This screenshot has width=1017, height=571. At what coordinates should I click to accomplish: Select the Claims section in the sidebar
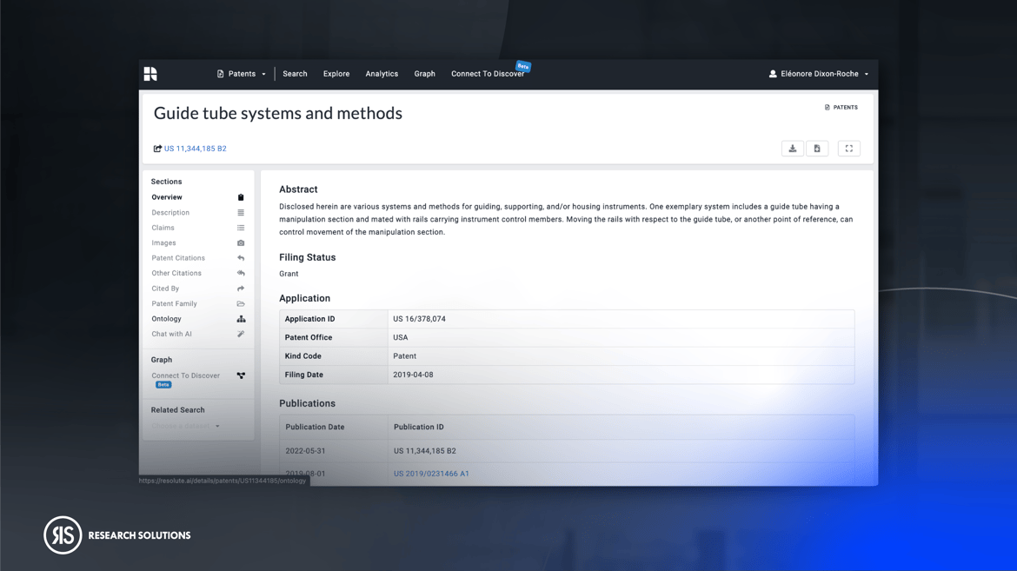click(x=176, y=227)
